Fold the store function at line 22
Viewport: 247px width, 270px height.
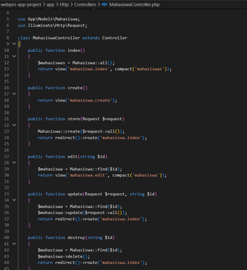[x=14, y=125]
